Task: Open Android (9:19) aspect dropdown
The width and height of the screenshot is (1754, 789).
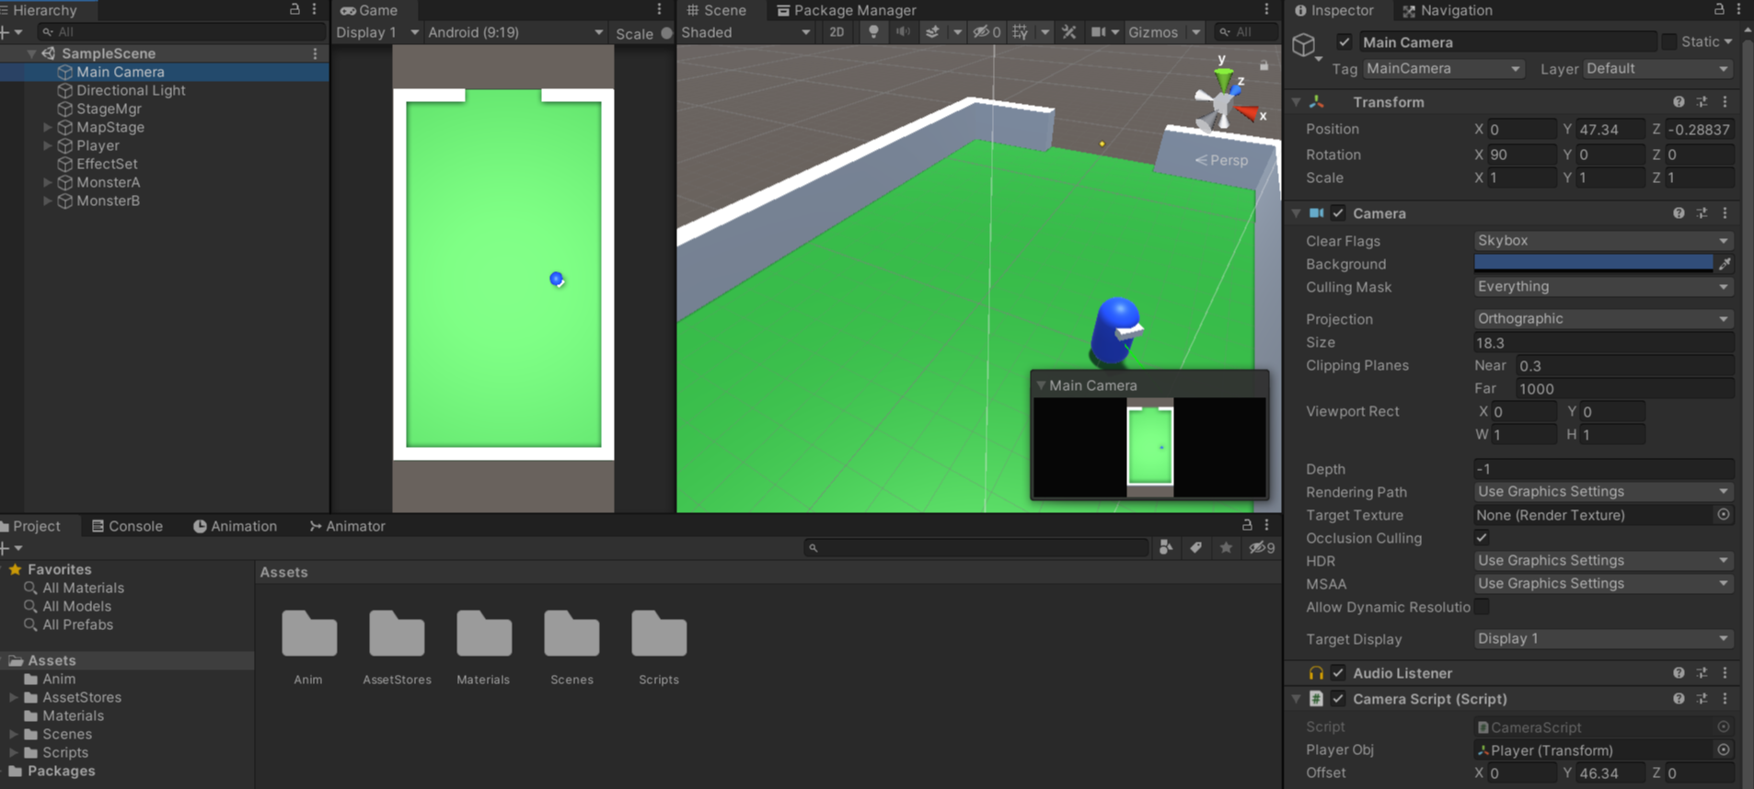Action: click(x=515, y=32)
